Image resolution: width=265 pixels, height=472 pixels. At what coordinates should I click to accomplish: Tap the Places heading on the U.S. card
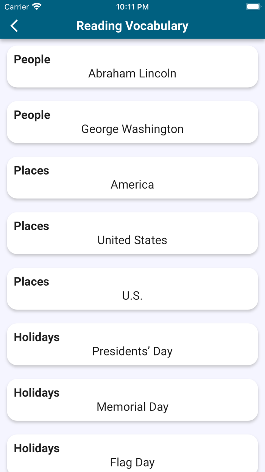coord(31,281)
